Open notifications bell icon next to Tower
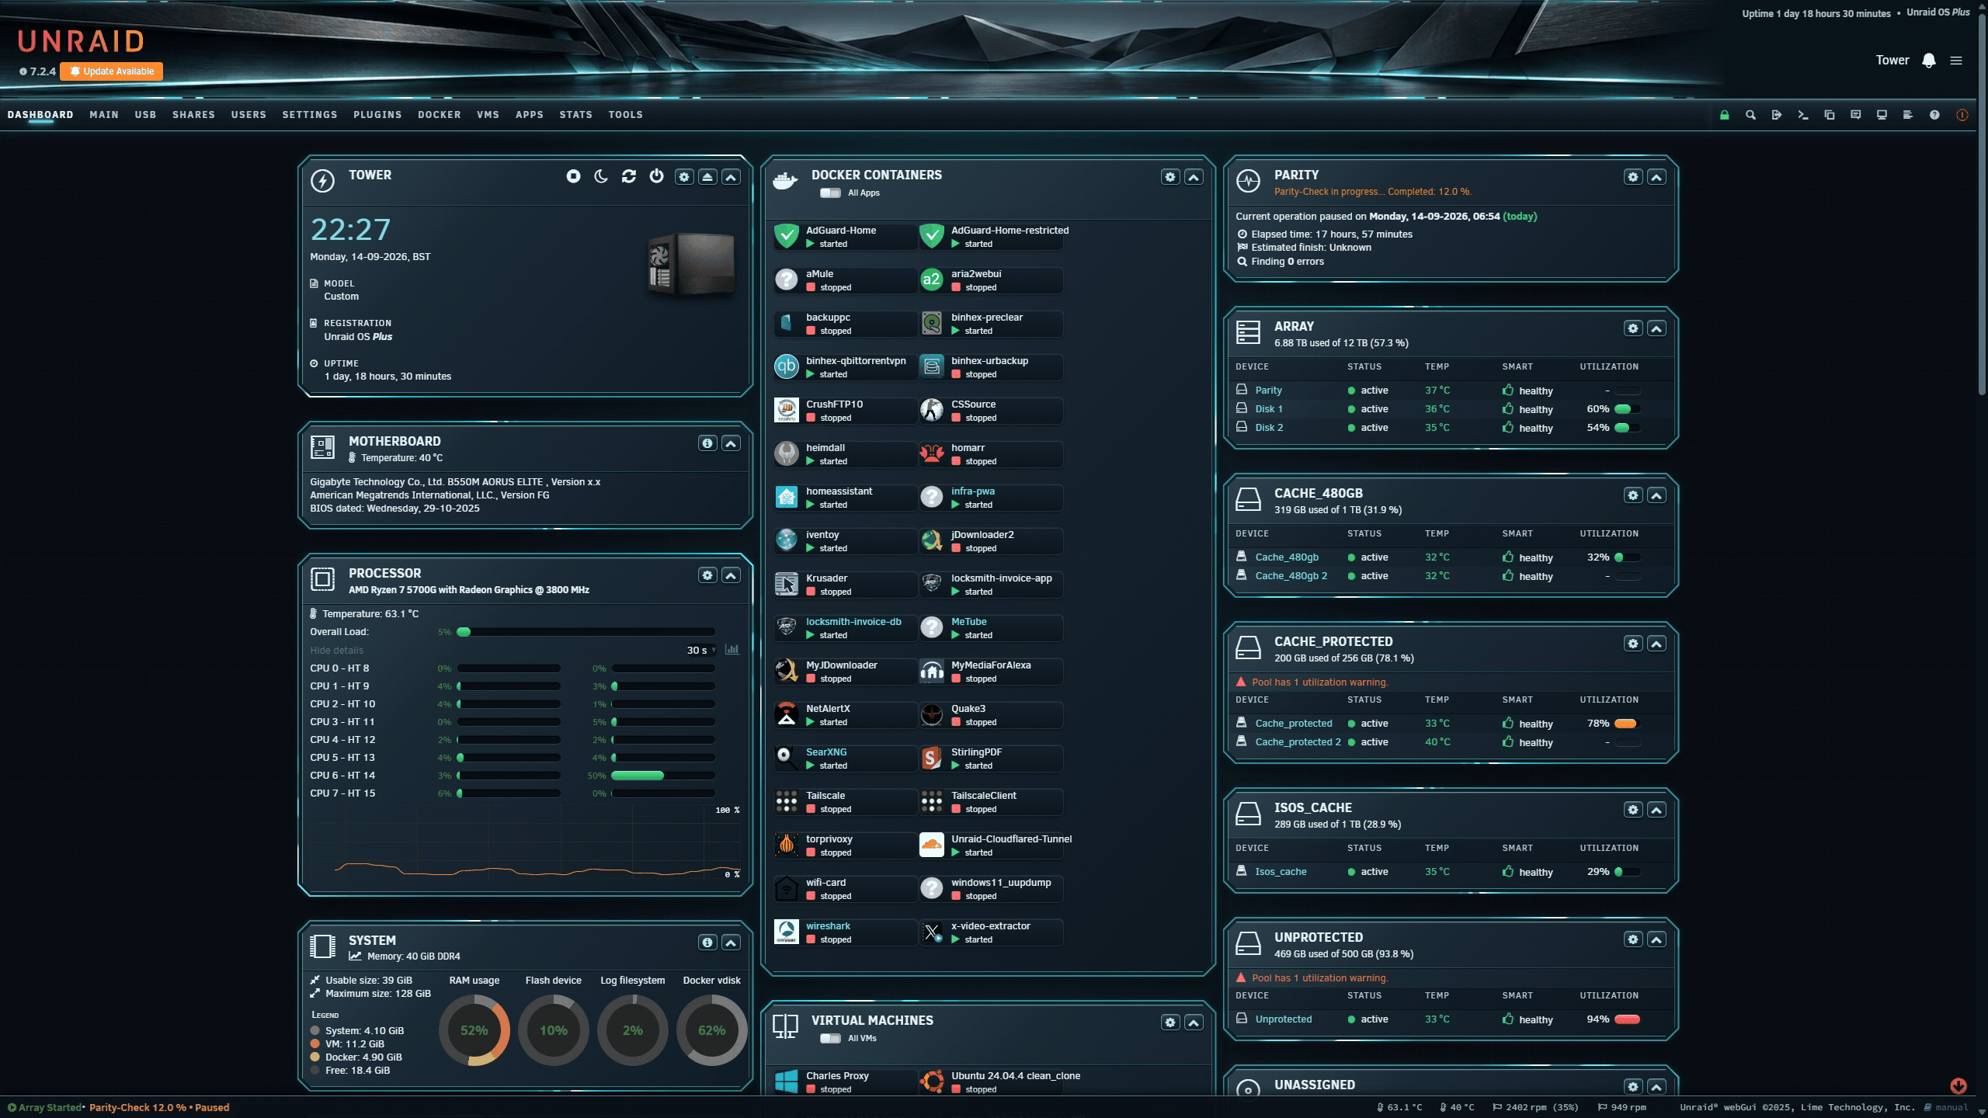 1929,61
